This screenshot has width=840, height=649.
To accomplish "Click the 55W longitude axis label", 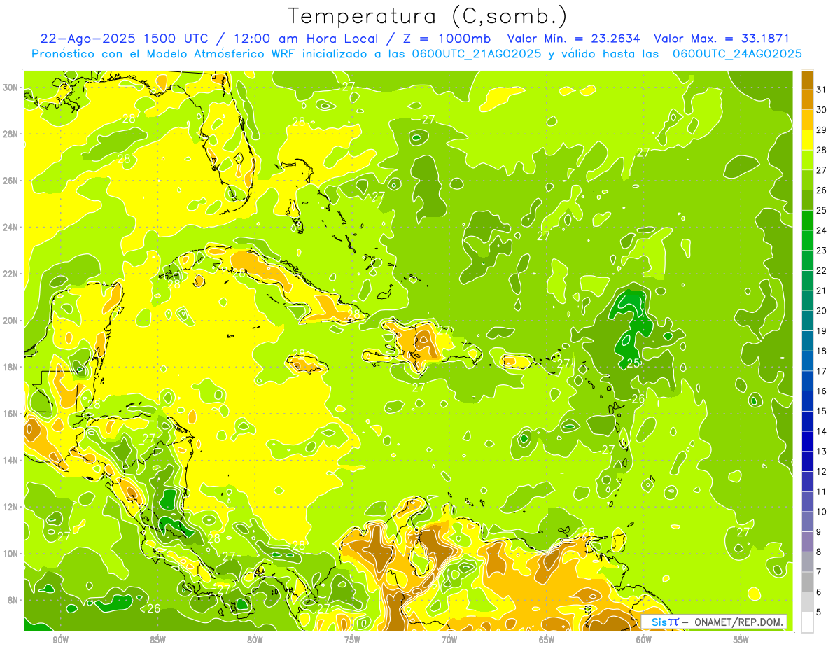I will [741, 640].
